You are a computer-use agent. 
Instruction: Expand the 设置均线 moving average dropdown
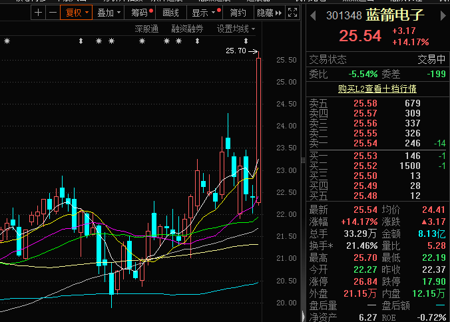point(236,29)
